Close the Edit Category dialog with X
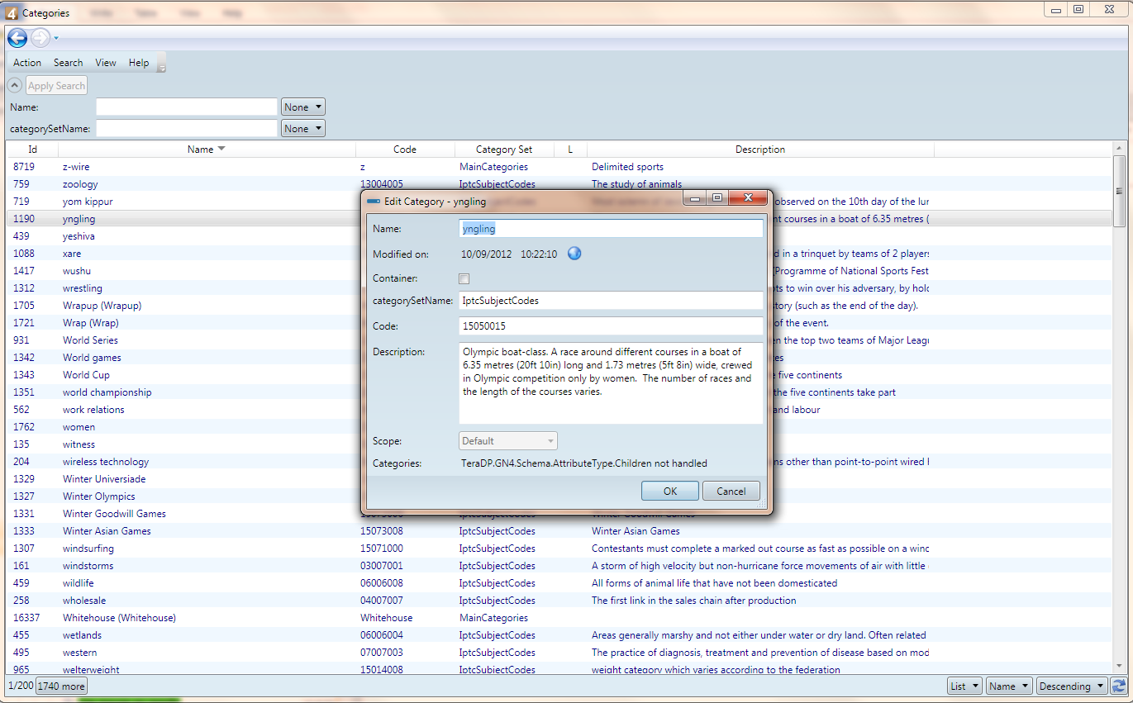Screen dimensions: 1133x703 747,198
